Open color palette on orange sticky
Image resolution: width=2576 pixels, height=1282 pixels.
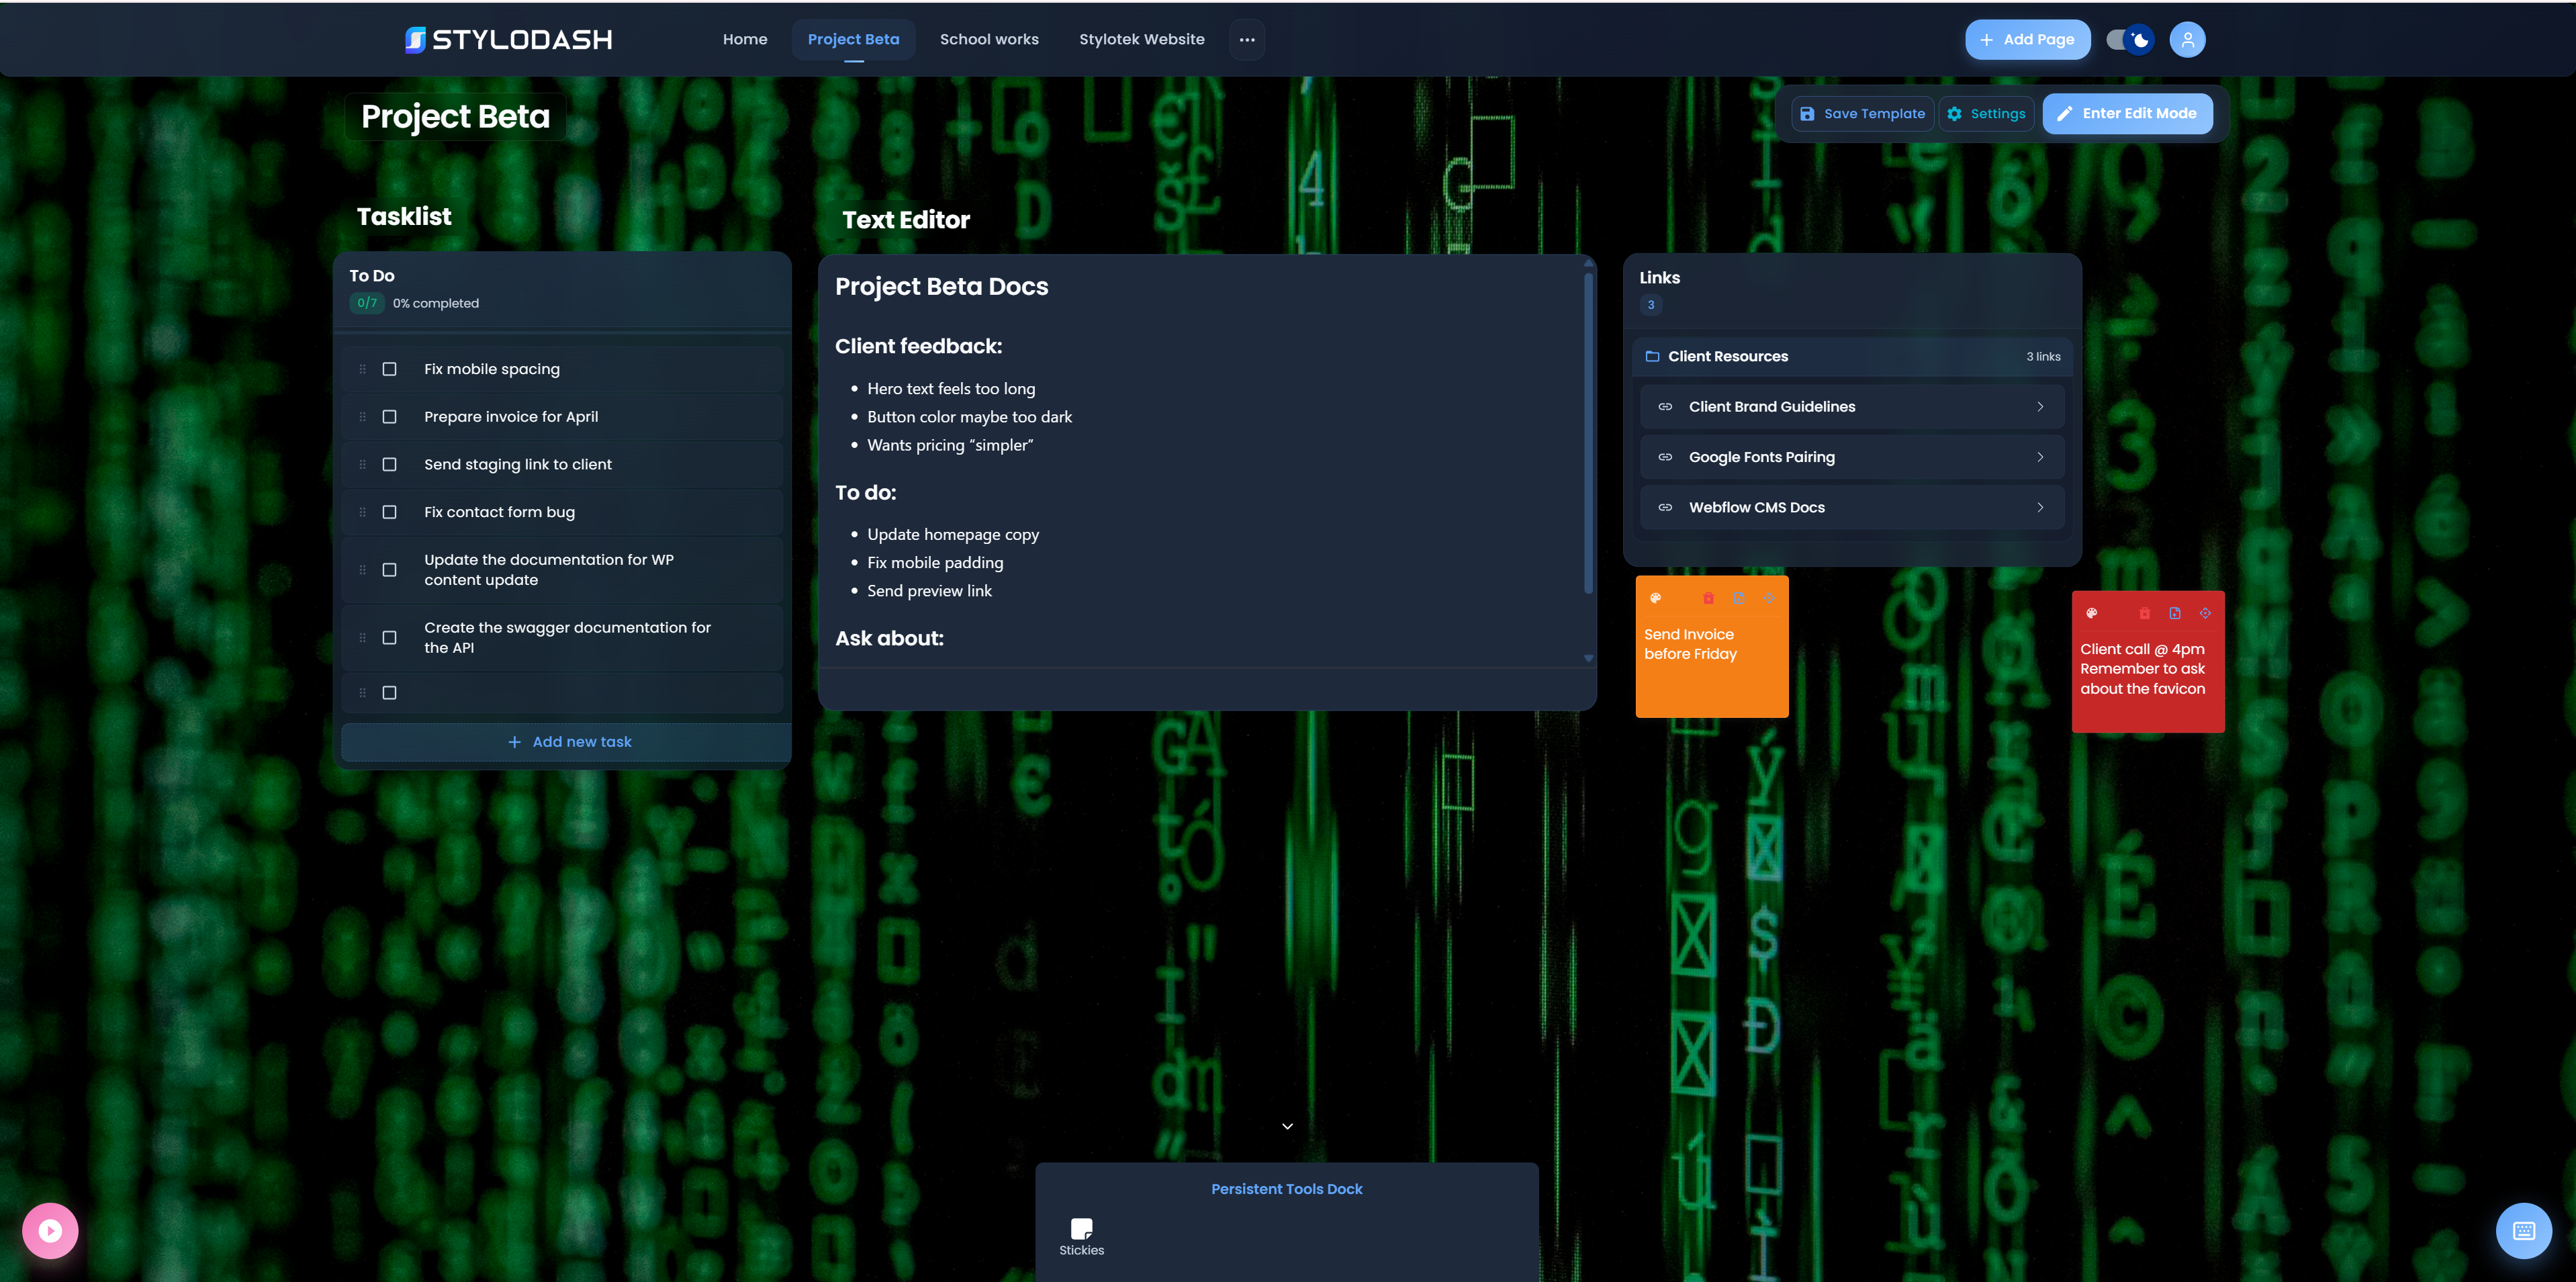(x=1655, y=598)
